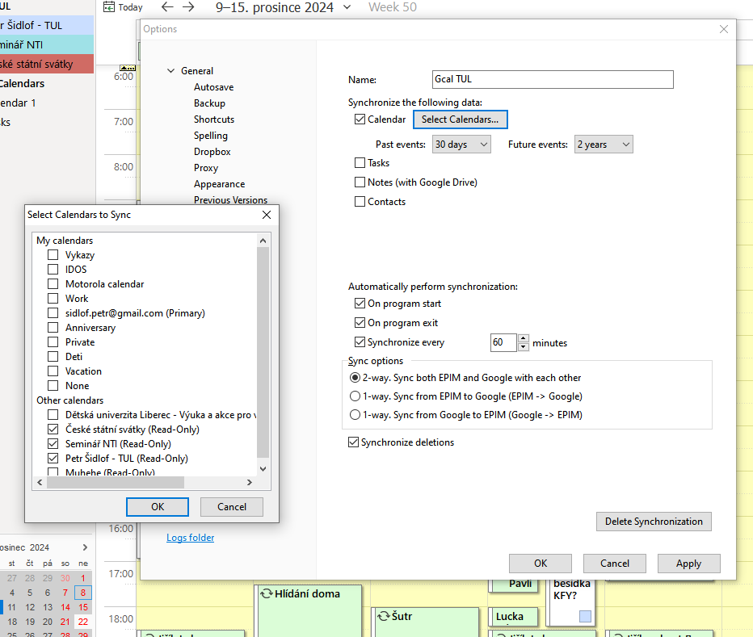Go to next week with right arrow

pos(189,7)
